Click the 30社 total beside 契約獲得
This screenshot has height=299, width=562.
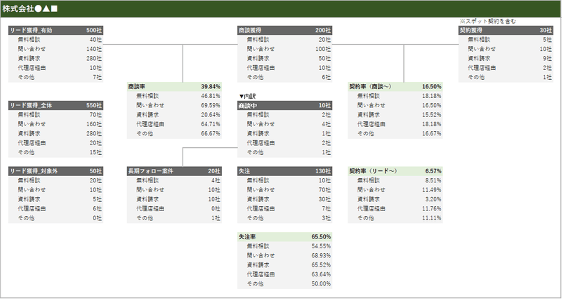[546, 30]
